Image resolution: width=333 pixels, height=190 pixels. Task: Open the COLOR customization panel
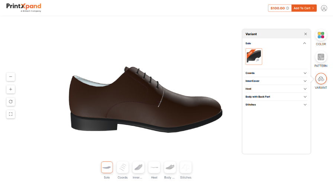(321, 35)
